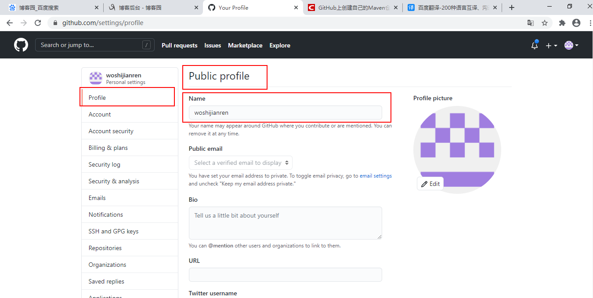
Task: Click the address bar URL
Action: [x=103, y=23]
